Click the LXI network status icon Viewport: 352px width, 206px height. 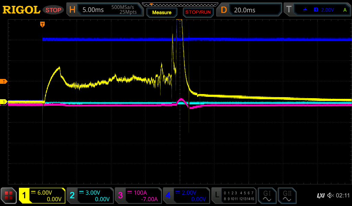pos(320,195)
